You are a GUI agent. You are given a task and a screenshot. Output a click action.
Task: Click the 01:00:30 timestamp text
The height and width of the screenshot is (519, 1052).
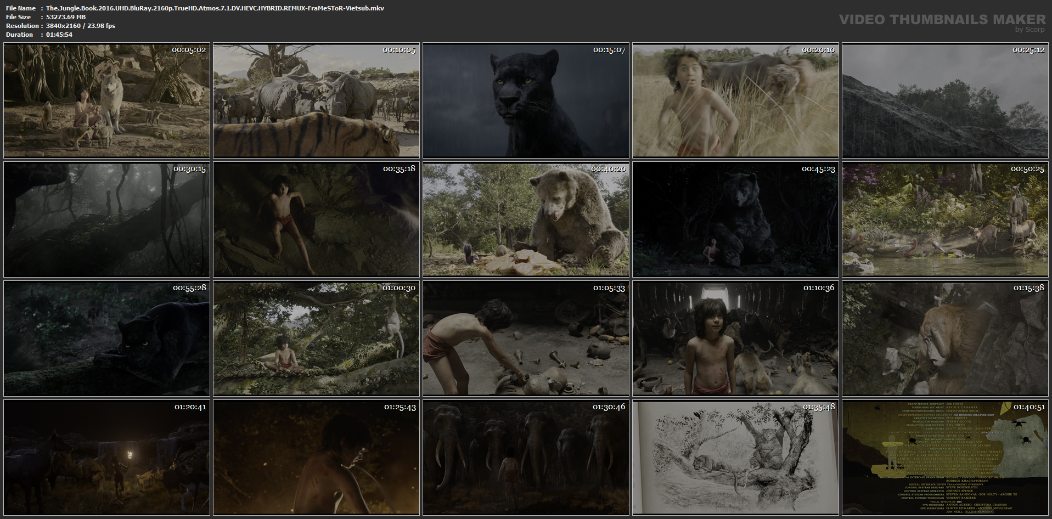point(399,287)
